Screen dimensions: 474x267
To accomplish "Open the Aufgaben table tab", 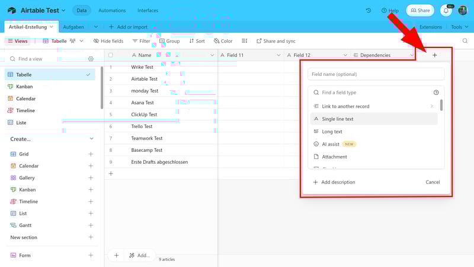I will (73, 27).
